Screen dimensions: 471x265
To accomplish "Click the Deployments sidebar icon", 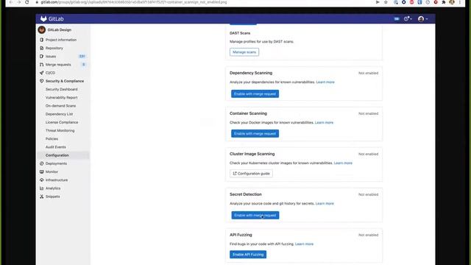I will tap(41, 163).
